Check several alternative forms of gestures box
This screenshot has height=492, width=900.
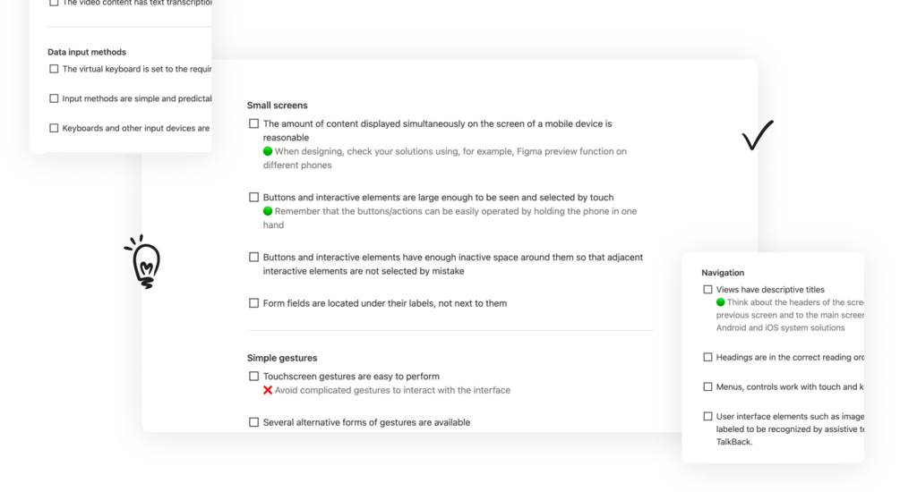pos(254,422)
